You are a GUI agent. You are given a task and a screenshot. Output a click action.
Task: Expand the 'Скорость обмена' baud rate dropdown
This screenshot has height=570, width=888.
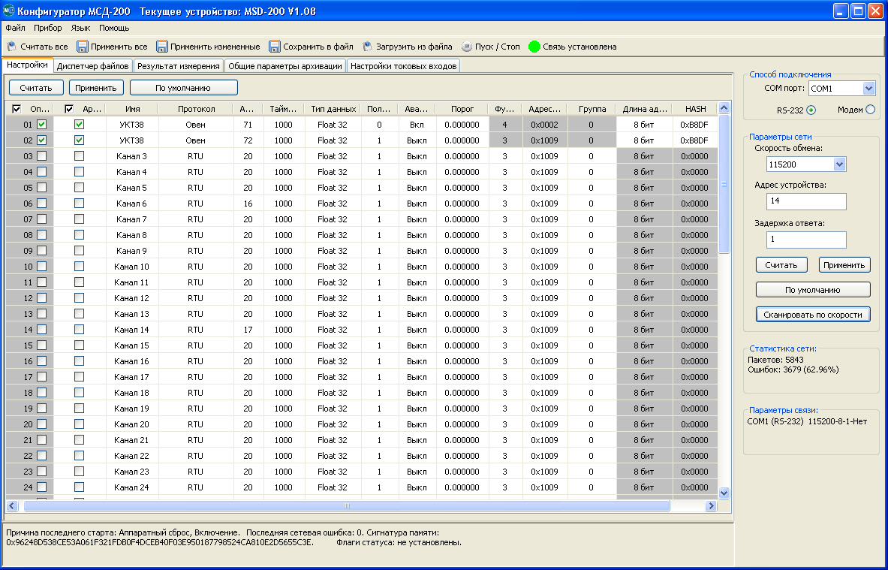[839, 164]
